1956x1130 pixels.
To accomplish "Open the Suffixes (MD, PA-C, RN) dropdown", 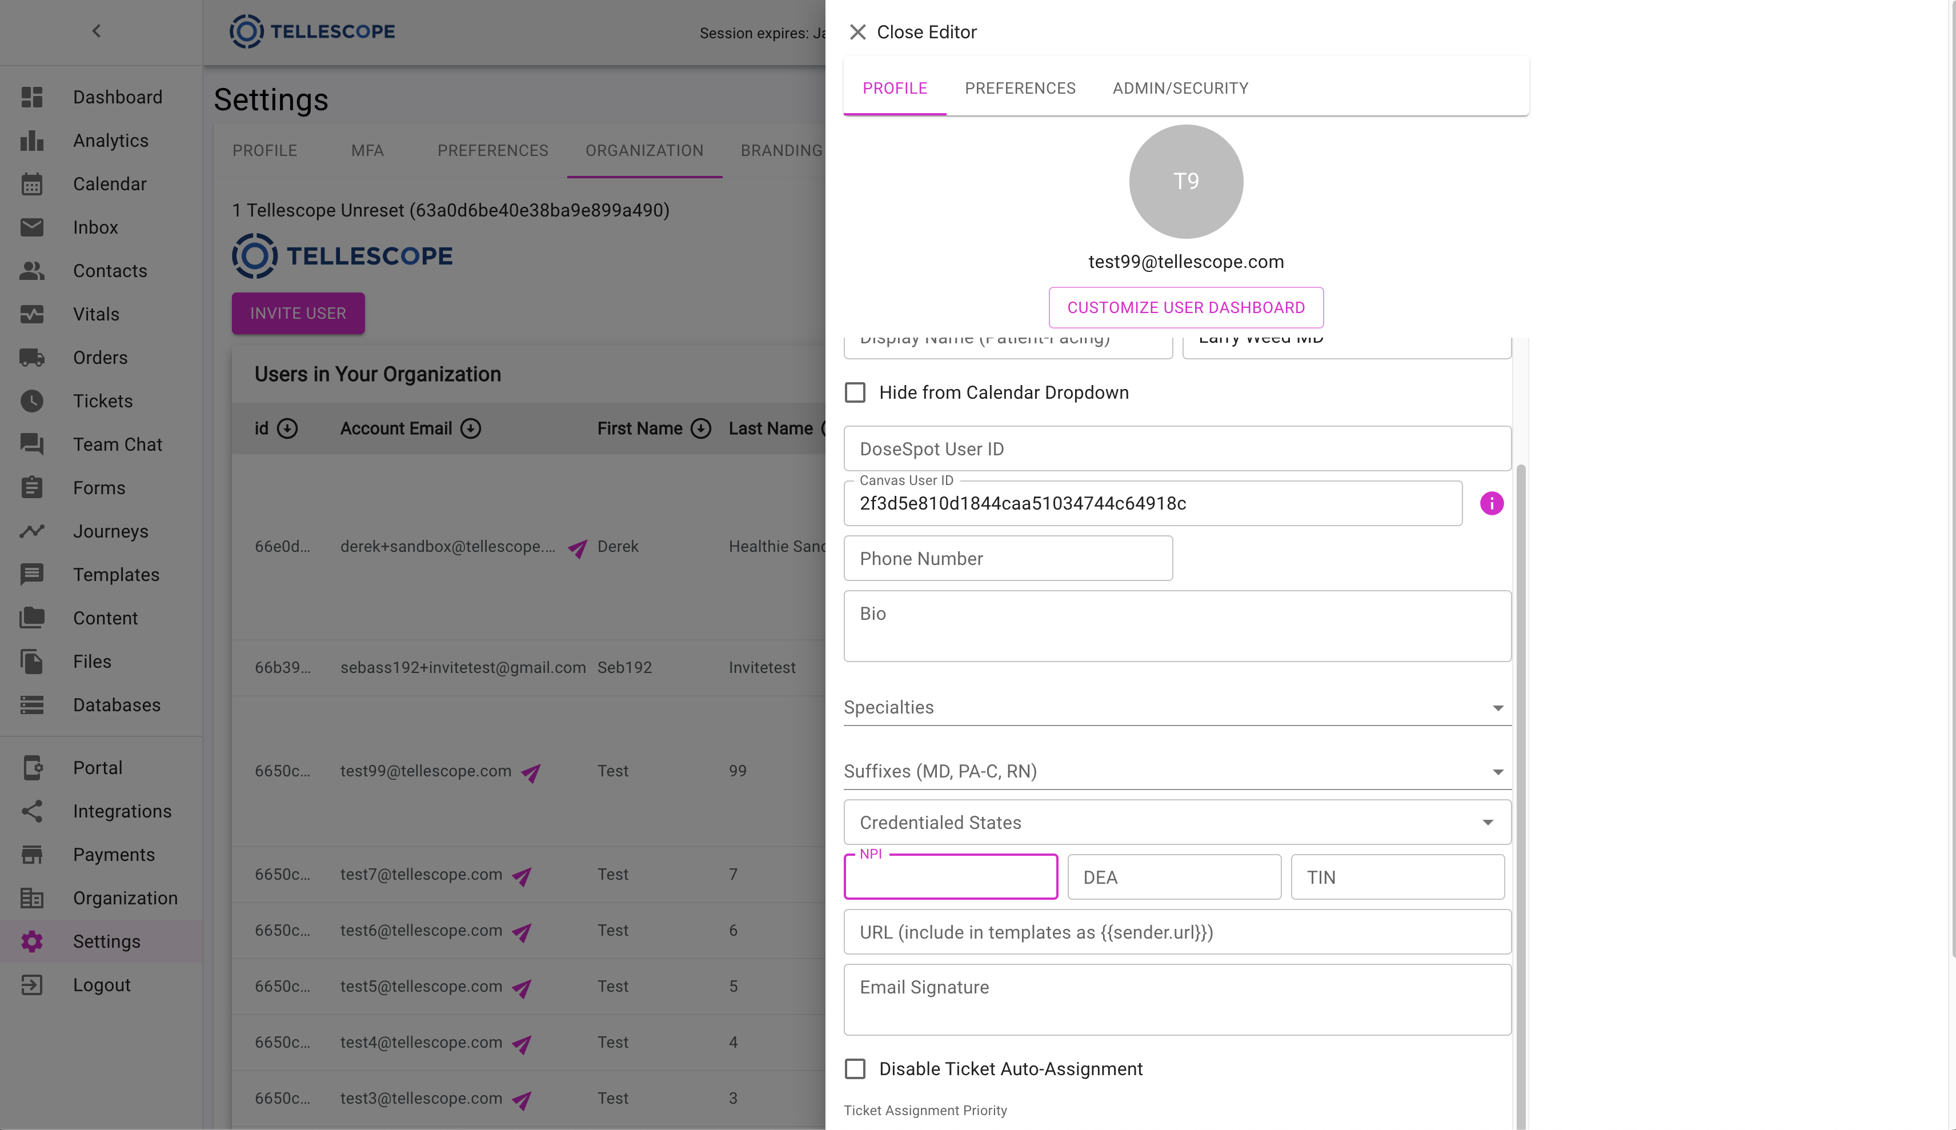I will click(1177, 771).
